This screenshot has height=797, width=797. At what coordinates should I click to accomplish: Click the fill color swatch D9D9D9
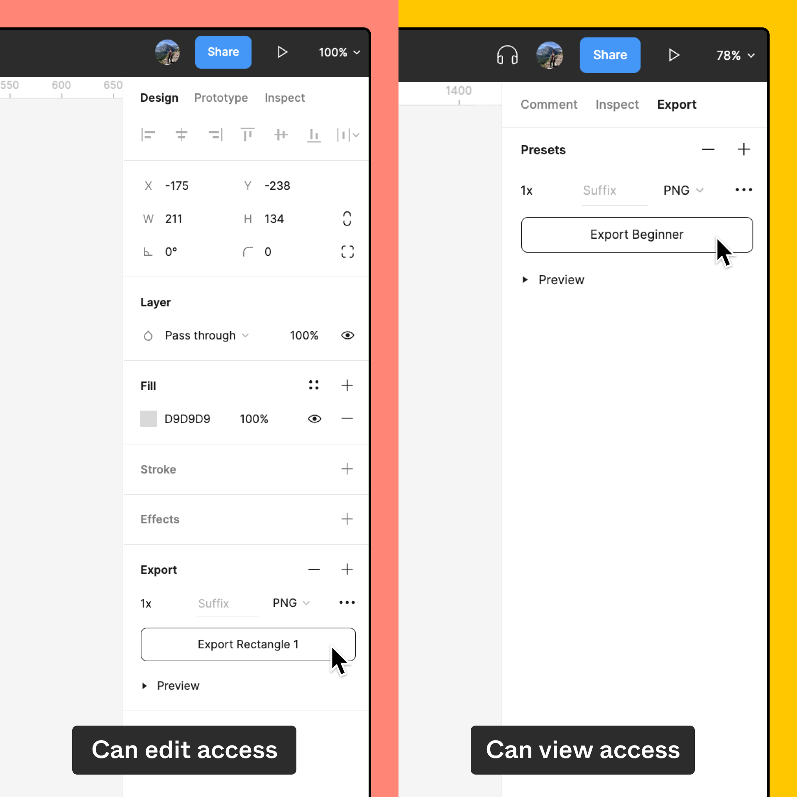coord(147,418)
